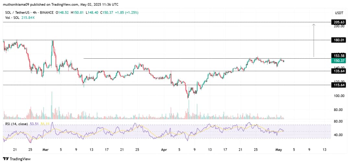Screen dimensions: 350x164
Task: Click the 153.58 resistance price label
Action: 338,56
